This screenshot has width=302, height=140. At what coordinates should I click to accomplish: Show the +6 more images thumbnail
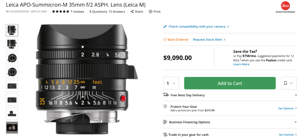[12, 128]
